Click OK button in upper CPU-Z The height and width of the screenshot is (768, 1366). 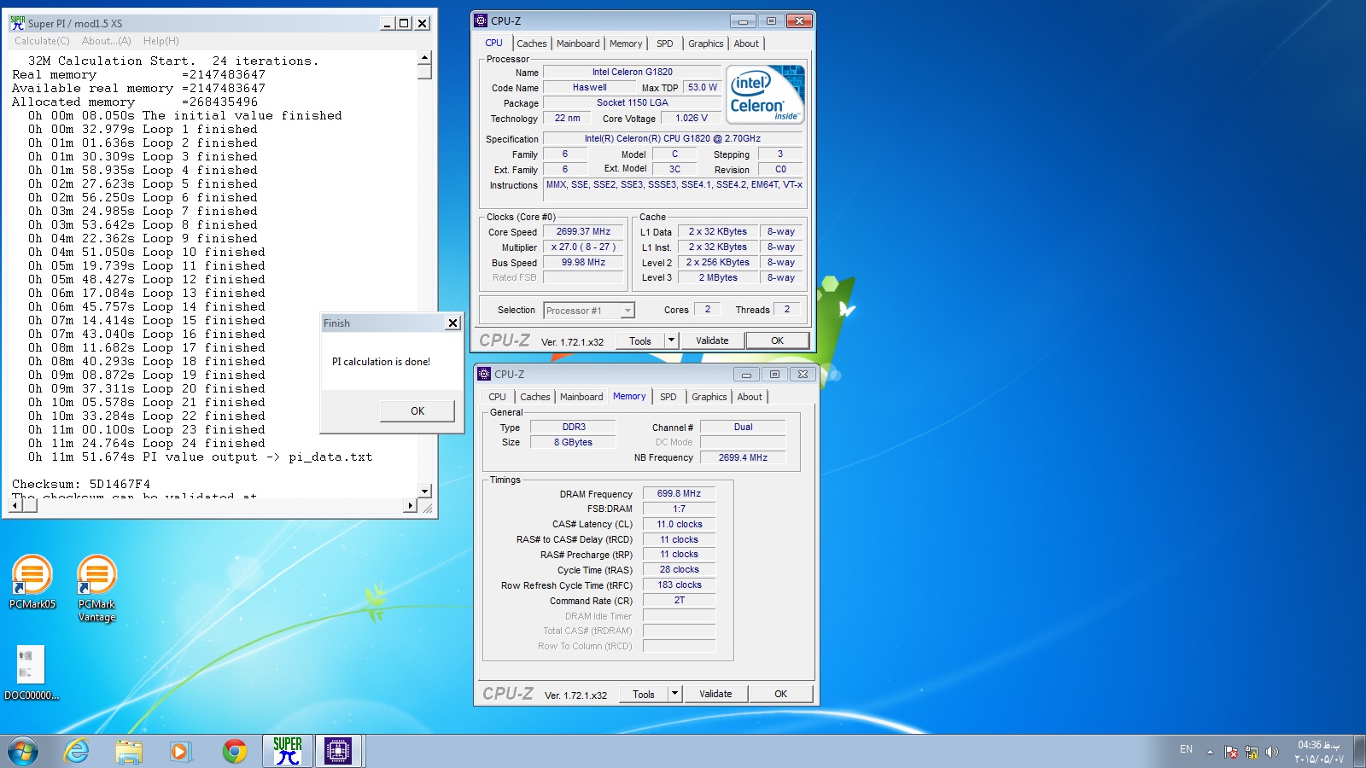pyautogui.click(x=777, y=340)
